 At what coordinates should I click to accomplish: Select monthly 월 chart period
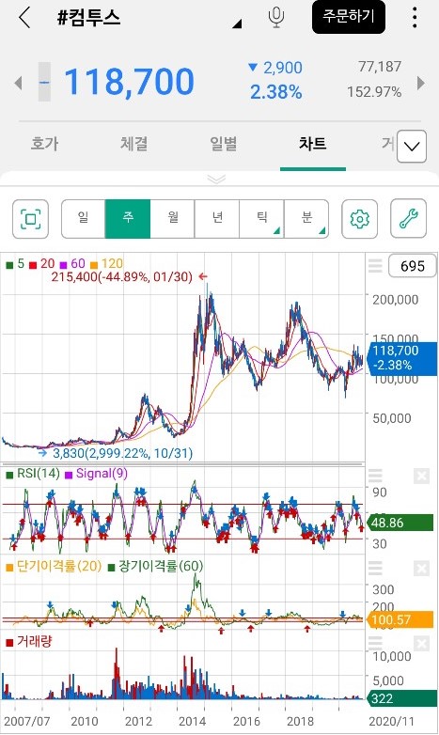click(x=172, y=219)
